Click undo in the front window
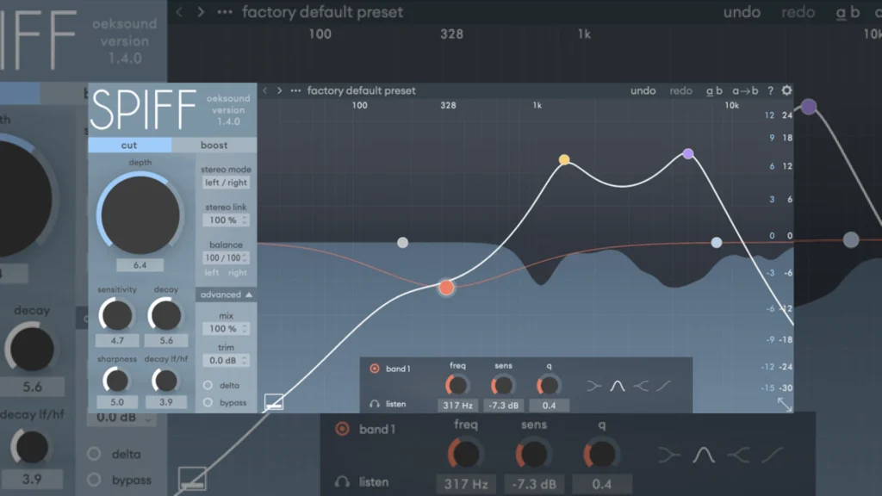The image size is (882, 496). point(643,90)
